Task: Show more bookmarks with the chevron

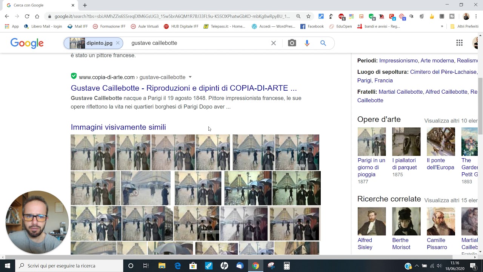Action: tap(442, 26)
